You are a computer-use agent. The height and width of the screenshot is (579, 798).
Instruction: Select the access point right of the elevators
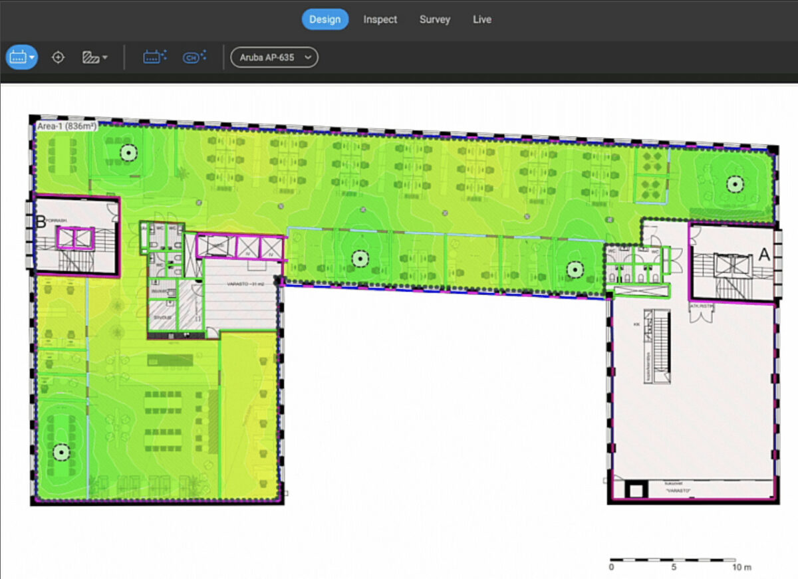(x=360, y=257)
